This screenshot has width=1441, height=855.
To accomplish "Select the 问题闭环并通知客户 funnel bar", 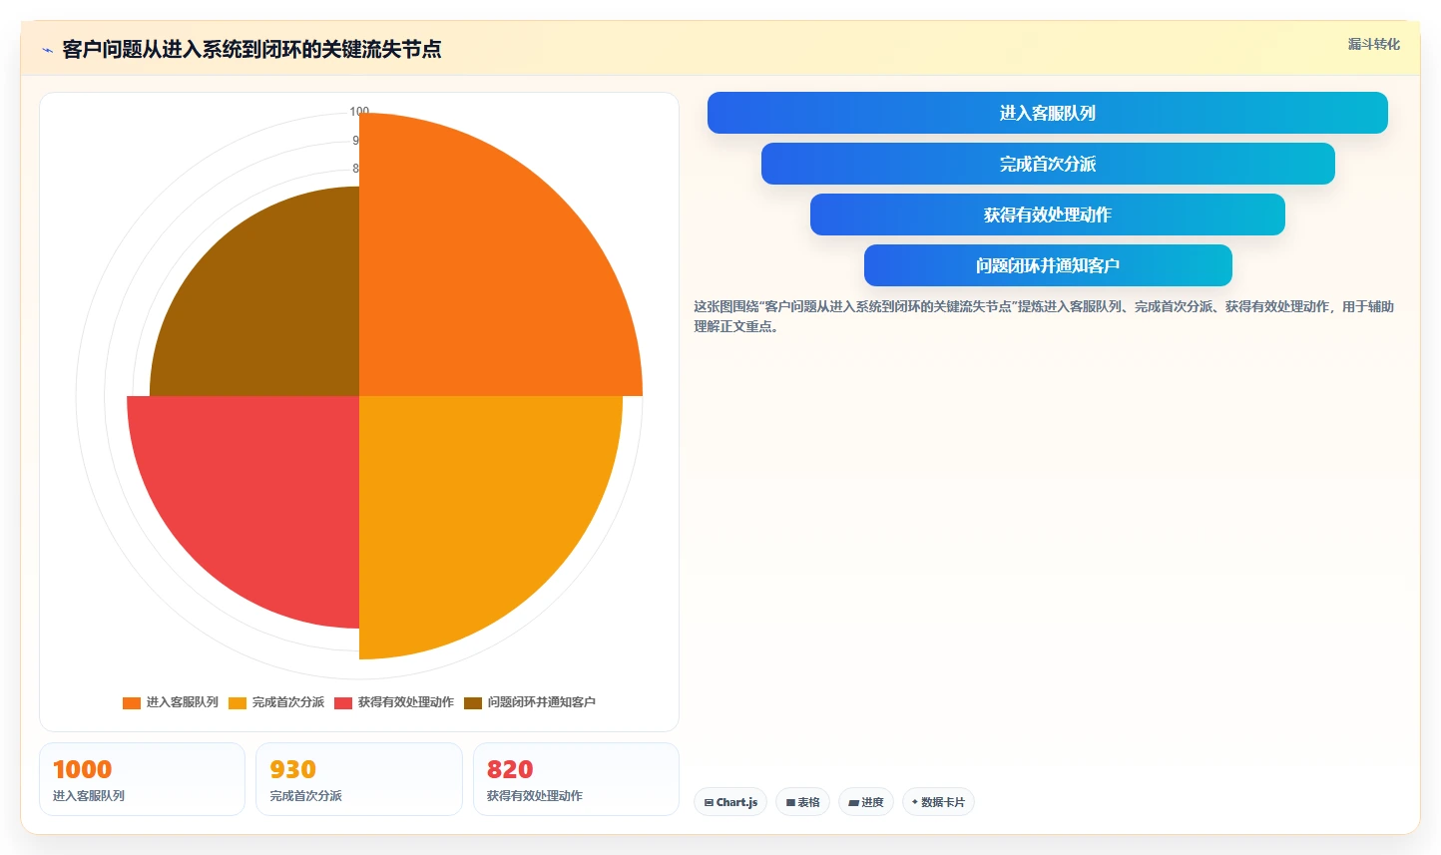I will coord(1047,265).
